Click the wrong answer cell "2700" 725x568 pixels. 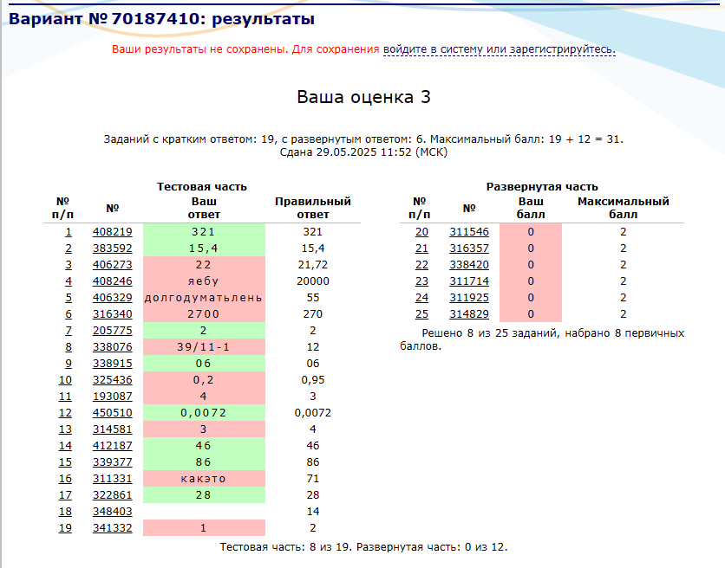tap(204, 314)
